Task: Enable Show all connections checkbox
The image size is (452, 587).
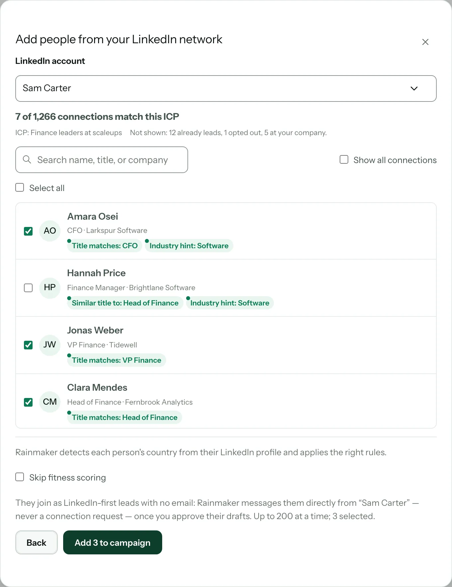Action: click(344, 160)
